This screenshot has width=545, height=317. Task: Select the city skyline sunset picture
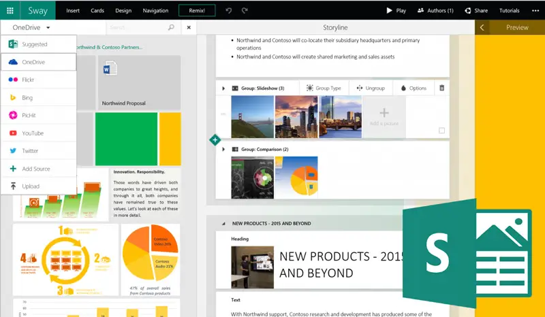(296, 117)
